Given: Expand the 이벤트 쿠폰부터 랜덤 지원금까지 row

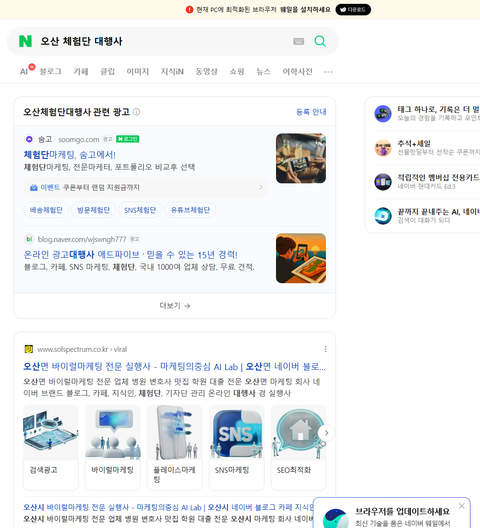Looking at the screenshot, I should coord(146,187).
